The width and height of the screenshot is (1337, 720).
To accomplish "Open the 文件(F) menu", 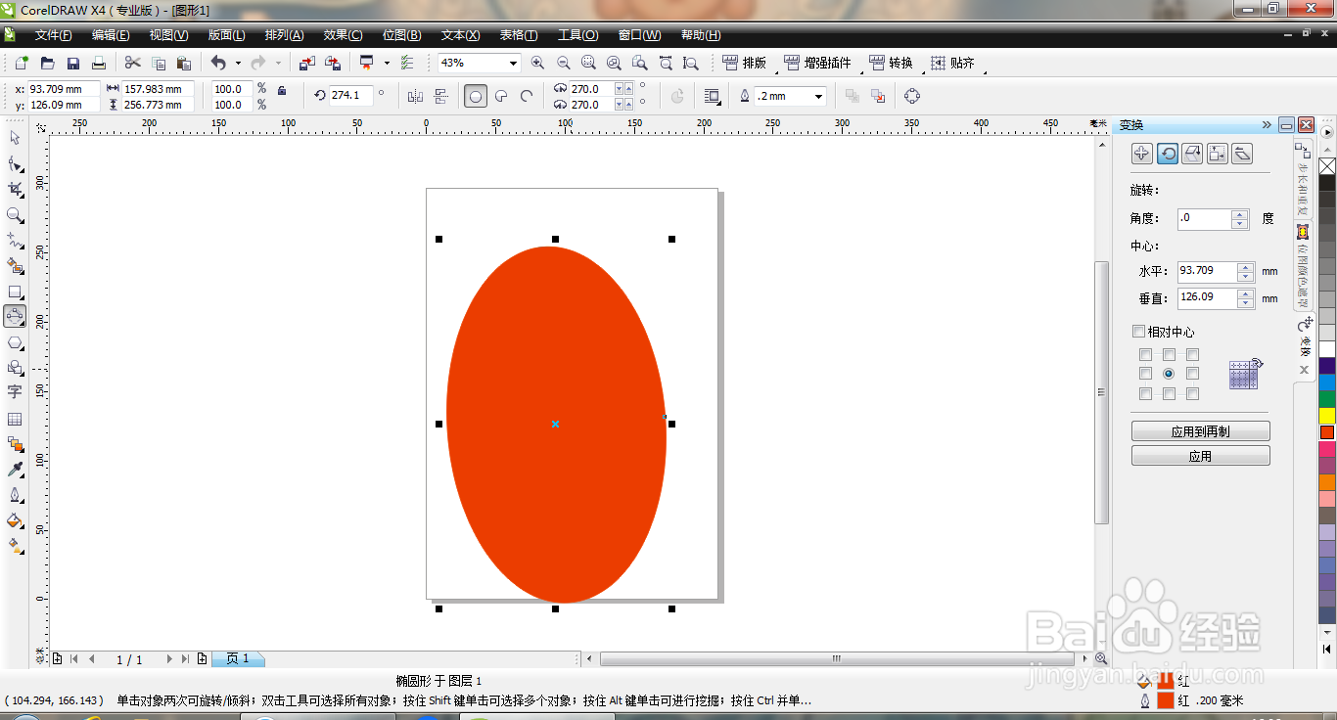I will 54,35.
